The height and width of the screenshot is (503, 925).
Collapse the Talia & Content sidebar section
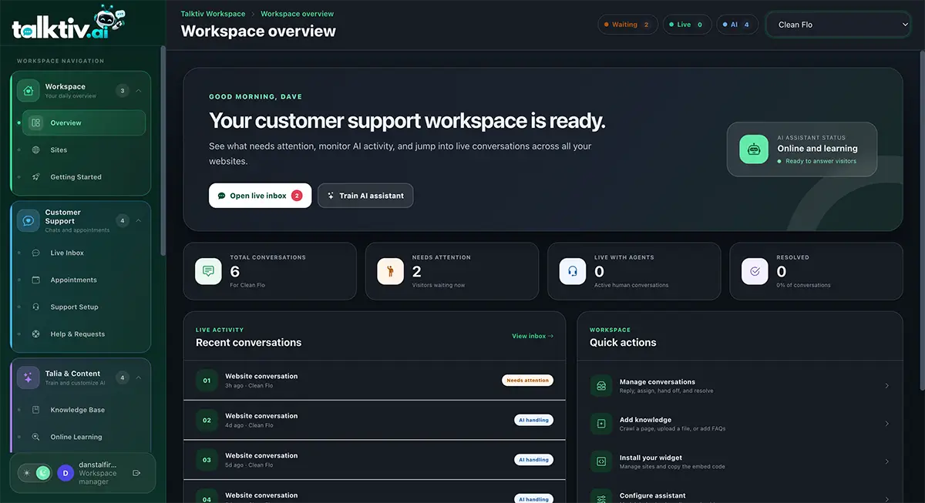[139, 377]
